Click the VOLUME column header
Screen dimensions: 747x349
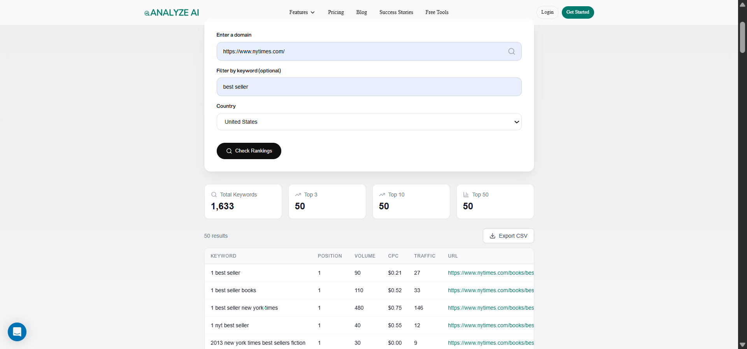[x=365, y=256]
